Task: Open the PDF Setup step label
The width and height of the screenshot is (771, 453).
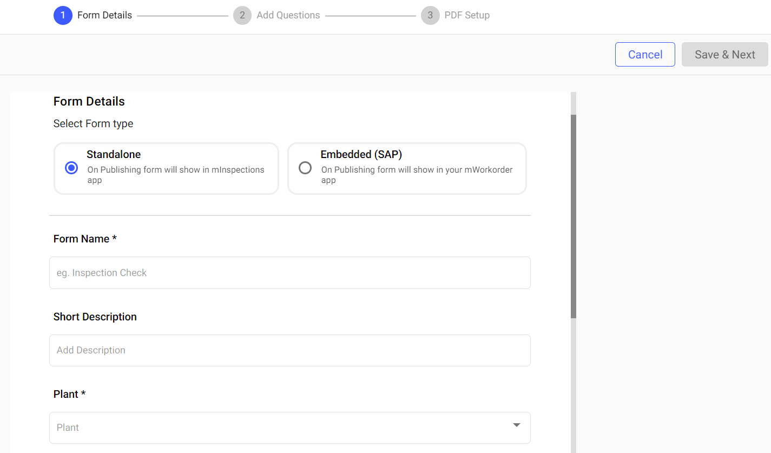Action: (466, 16)
